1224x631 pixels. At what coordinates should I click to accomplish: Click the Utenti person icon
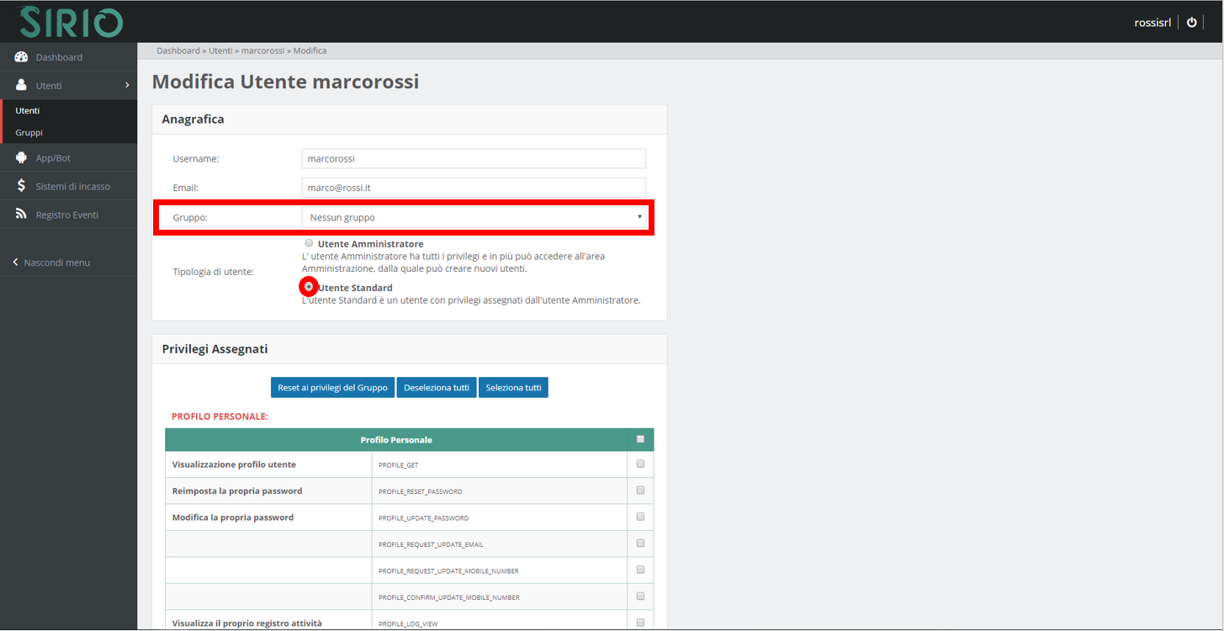(x=22, y=86)
